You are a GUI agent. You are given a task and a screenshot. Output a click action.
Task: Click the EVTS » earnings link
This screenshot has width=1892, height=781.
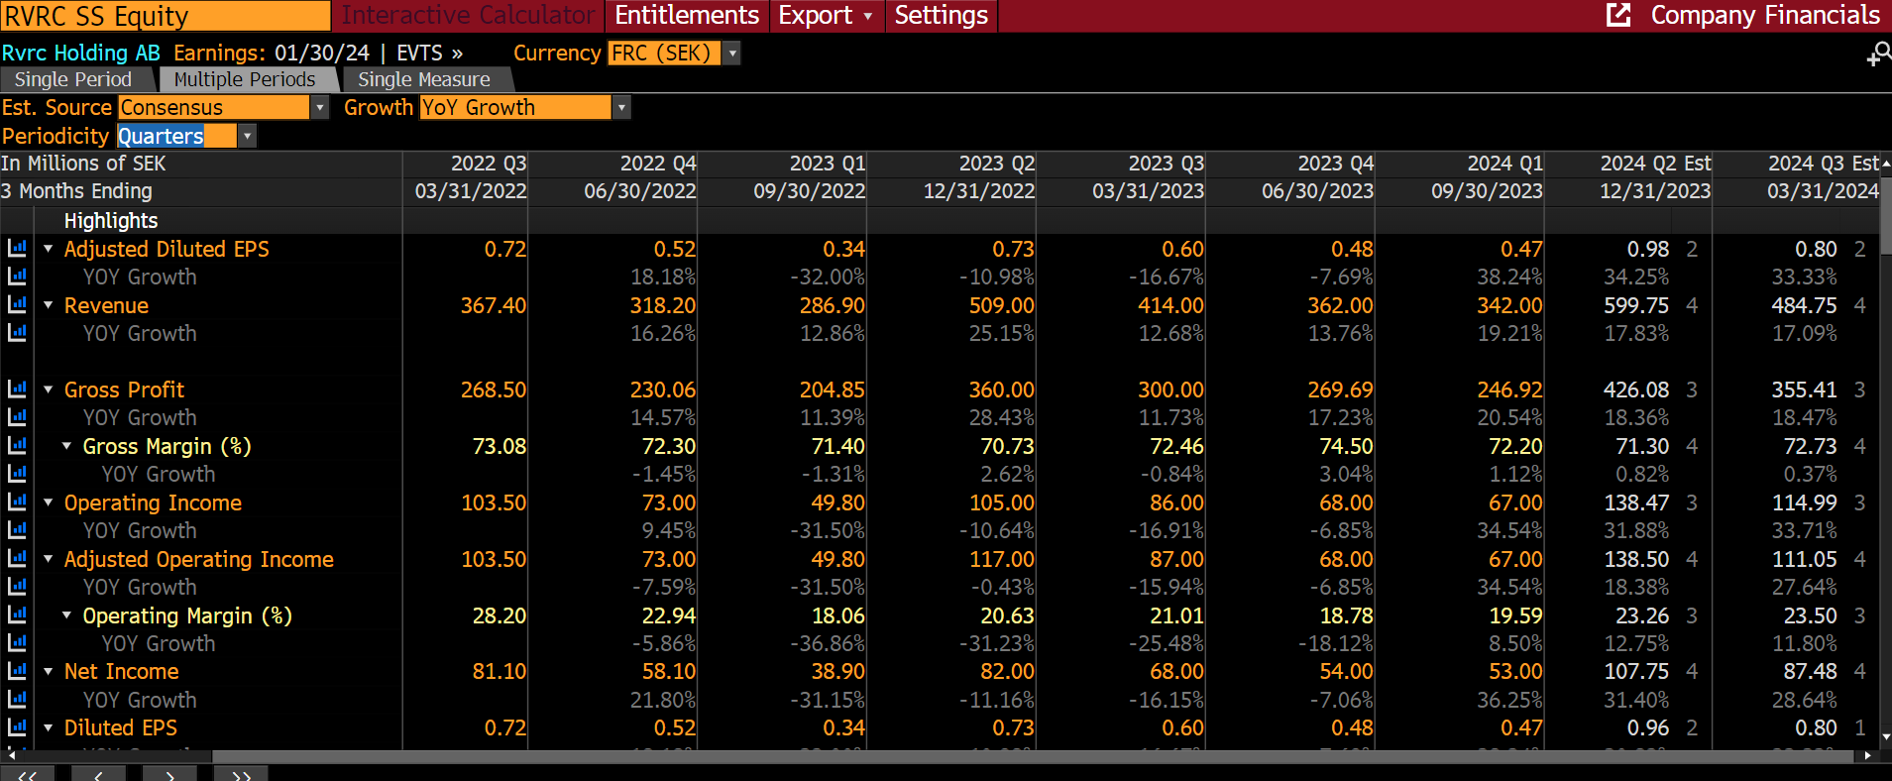coord(429,54)
